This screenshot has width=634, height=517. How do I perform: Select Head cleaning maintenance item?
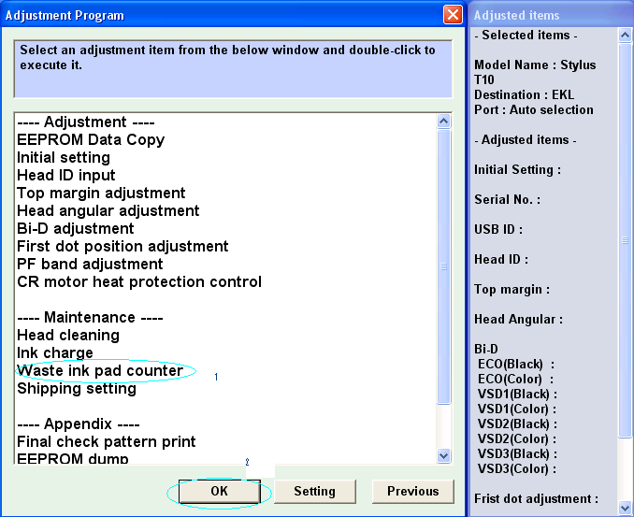coord(68,335)
